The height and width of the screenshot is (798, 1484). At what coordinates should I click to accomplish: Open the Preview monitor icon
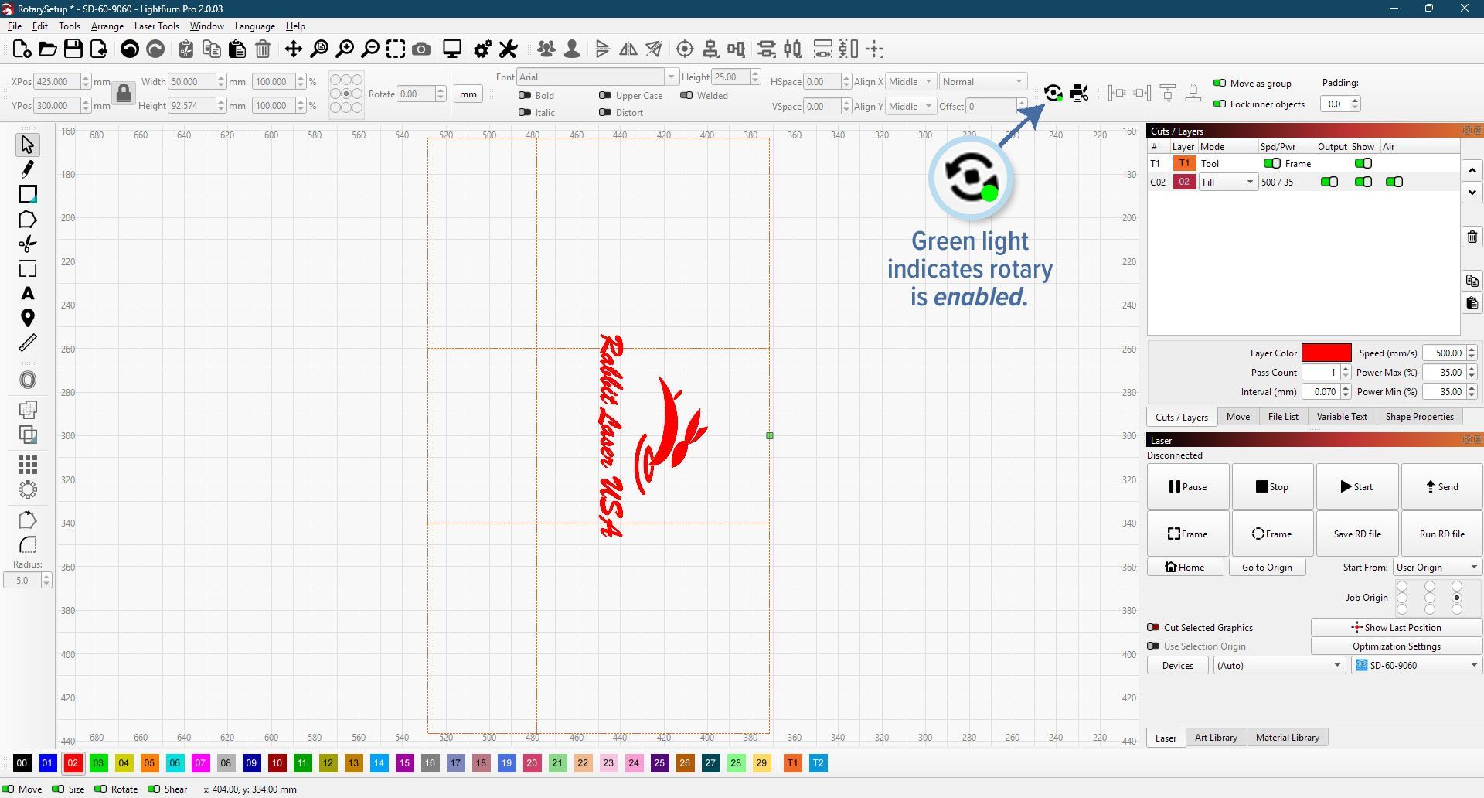pos(452,49)
